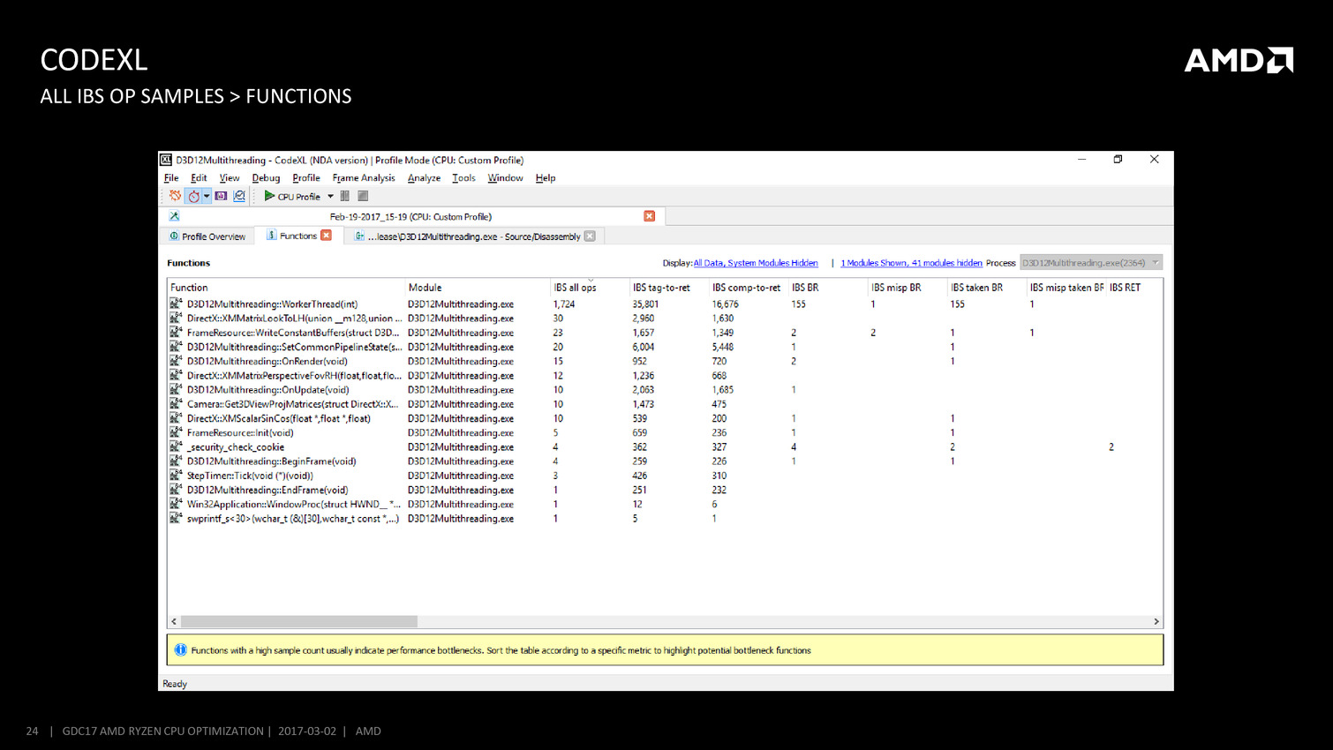Image resolution: width=1333 pixels, height=750 pixels.
Task: Click the horizontal scrollbar thumb under the table
Action: click(x=298, y=621)
